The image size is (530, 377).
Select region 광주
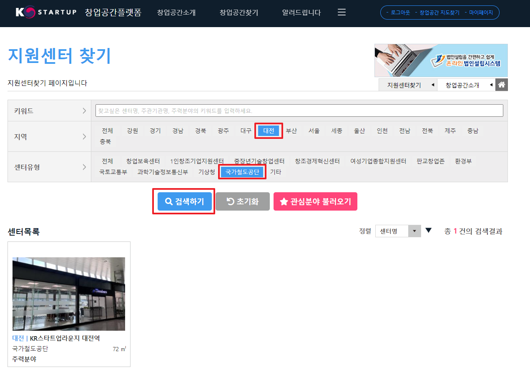223,131
